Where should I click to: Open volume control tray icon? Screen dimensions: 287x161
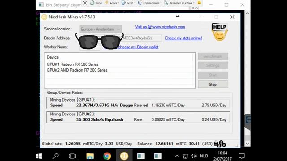tap(194, 156)
